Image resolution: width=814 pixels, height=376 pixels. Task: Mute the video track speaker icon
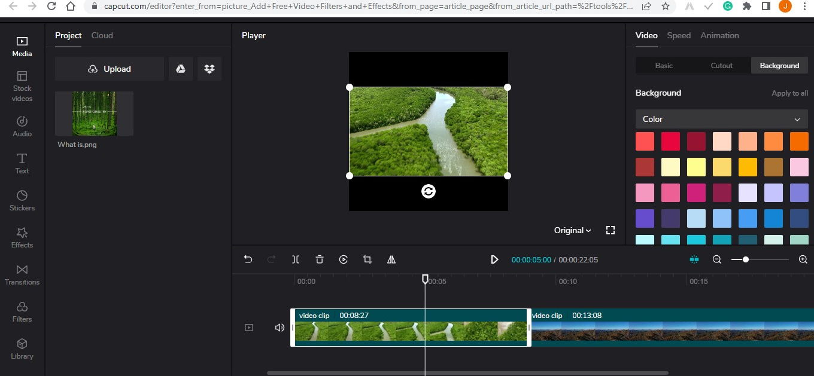280,328
